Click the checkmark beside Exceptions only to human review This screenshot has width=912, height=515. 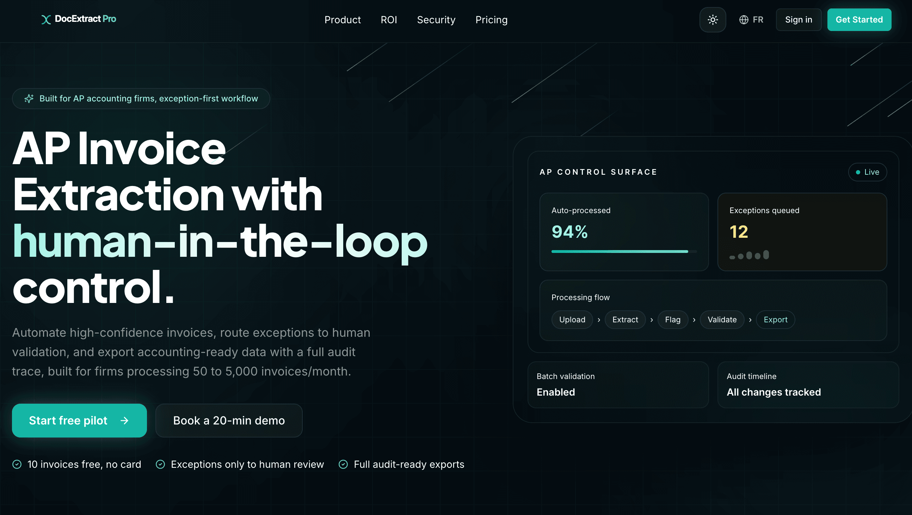pos(160,464)
